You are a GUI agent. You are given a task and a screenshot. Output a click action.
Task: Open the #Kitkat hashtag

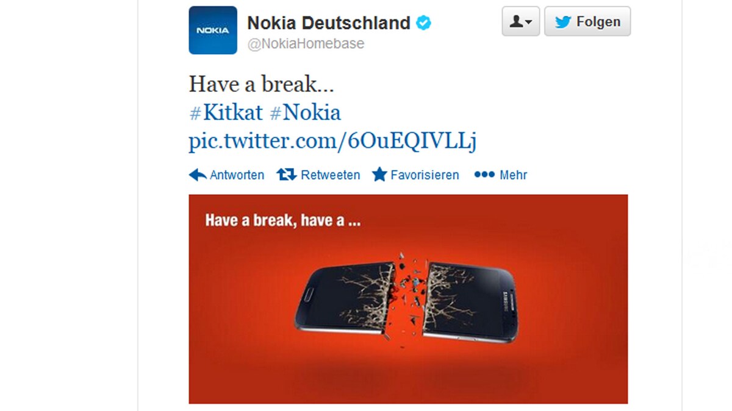tap(226, 113)
